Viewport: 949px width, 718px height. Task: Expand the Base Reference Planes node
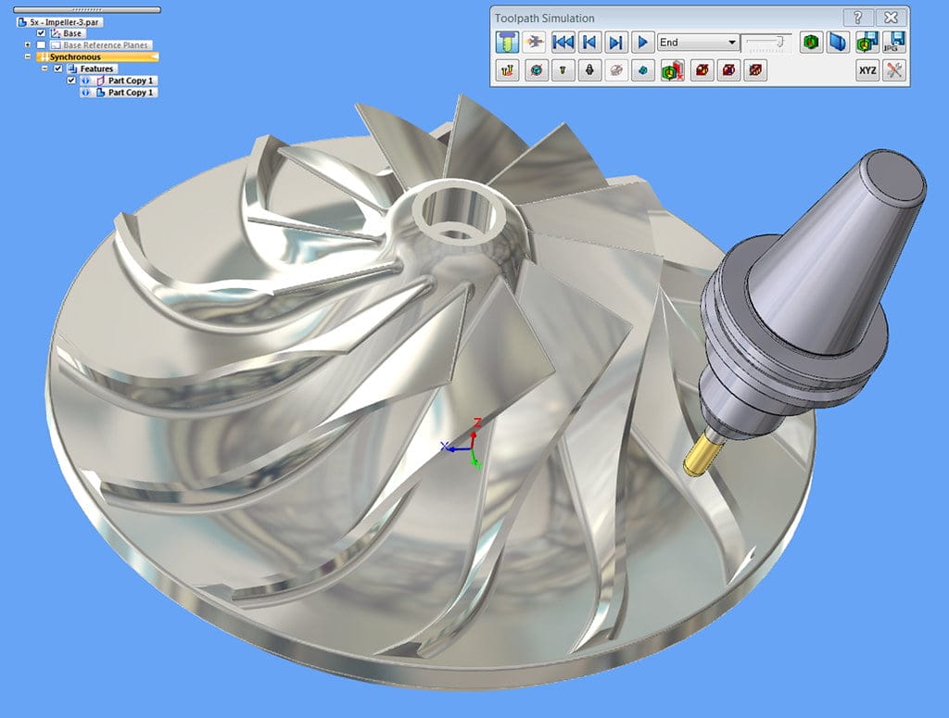[x=28, y=44]
